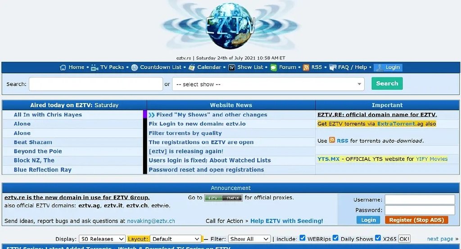
Task: Click the Show List TV icon
Action: point(232,68)
